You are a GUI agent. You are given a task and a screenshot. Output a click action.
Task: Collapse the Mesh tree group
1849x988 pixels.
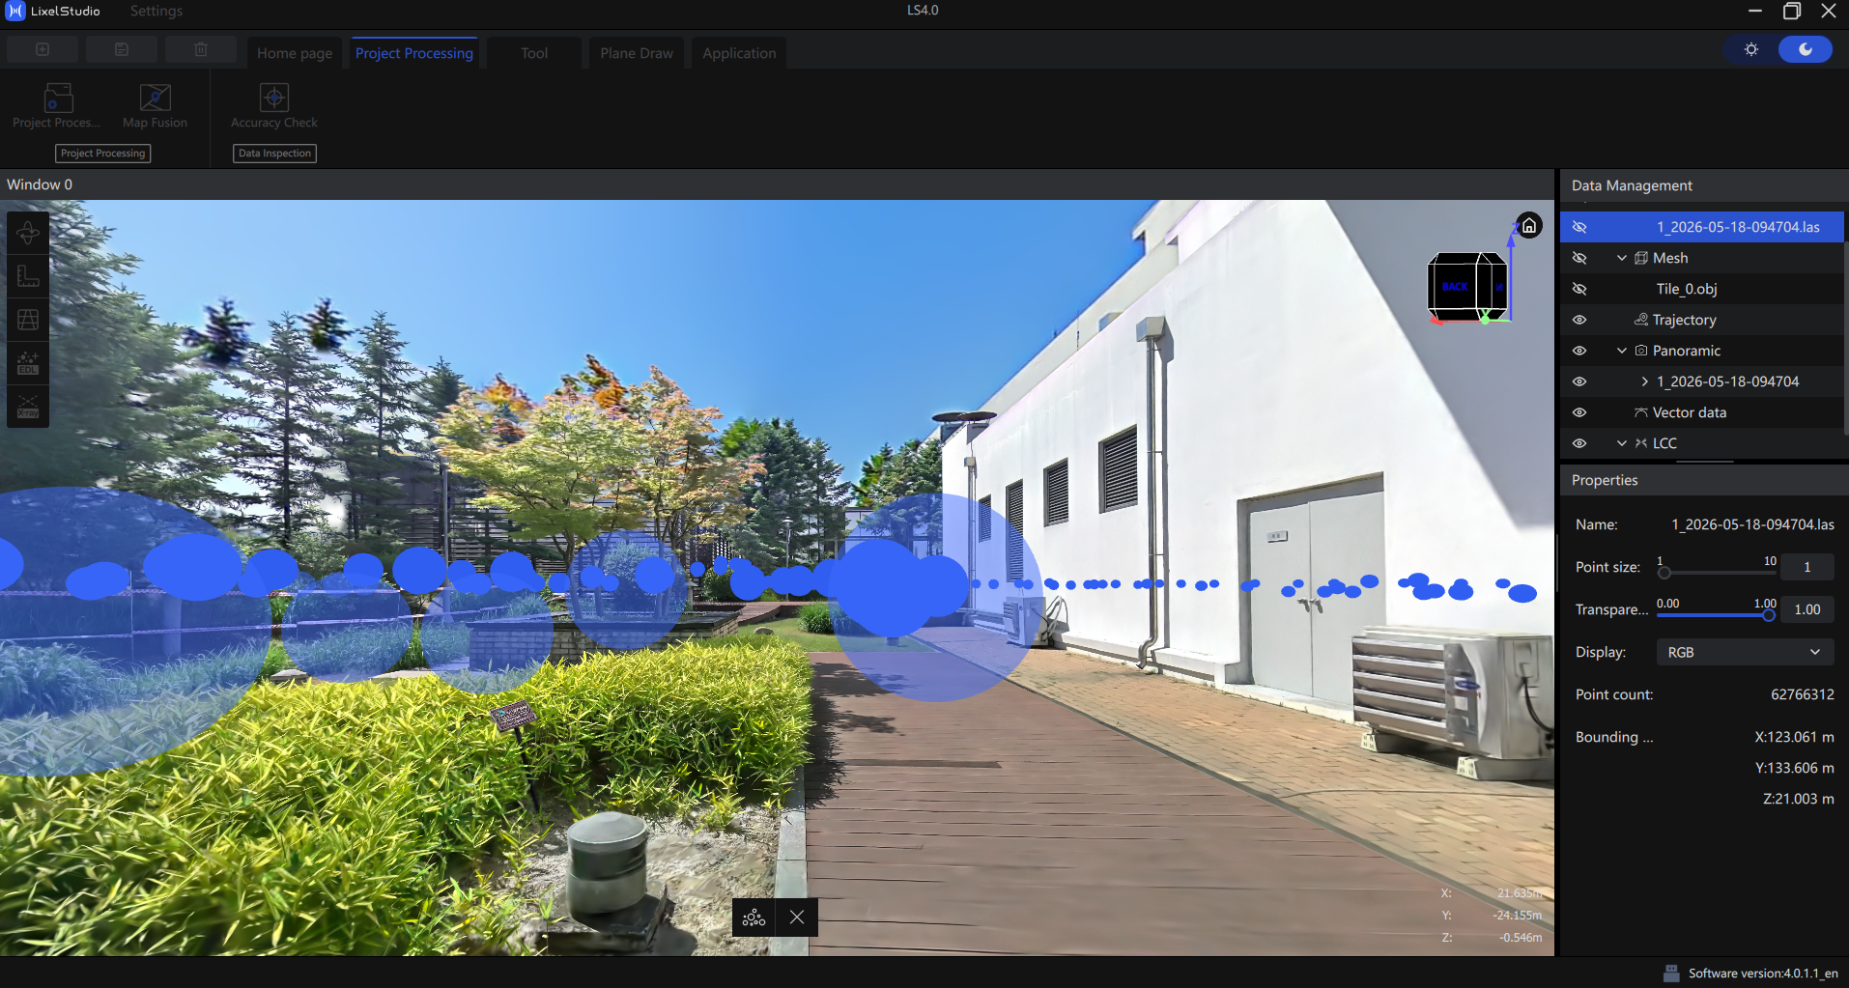(x=1622, y=258)
